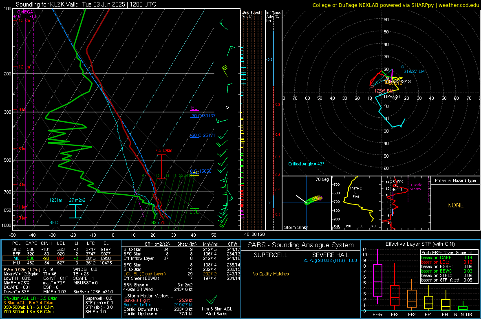Click 'Sfc-3km AGL LR = 5.5 C/km'
481x319 pixels.
[31, 298]
